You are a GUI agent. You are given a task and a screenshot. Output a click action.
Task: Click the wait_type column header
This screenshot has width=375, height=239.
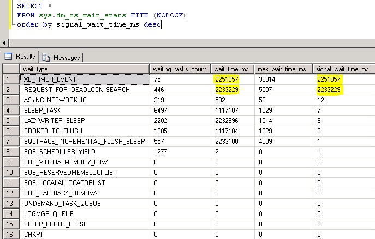pos(84,69)
